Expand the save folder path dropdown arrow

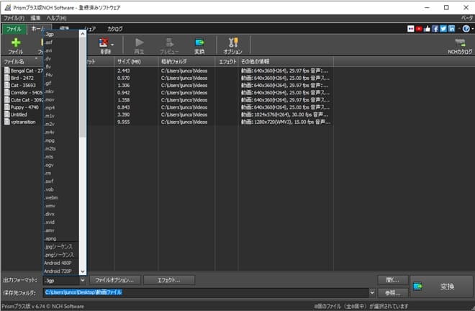click(371, 292)
